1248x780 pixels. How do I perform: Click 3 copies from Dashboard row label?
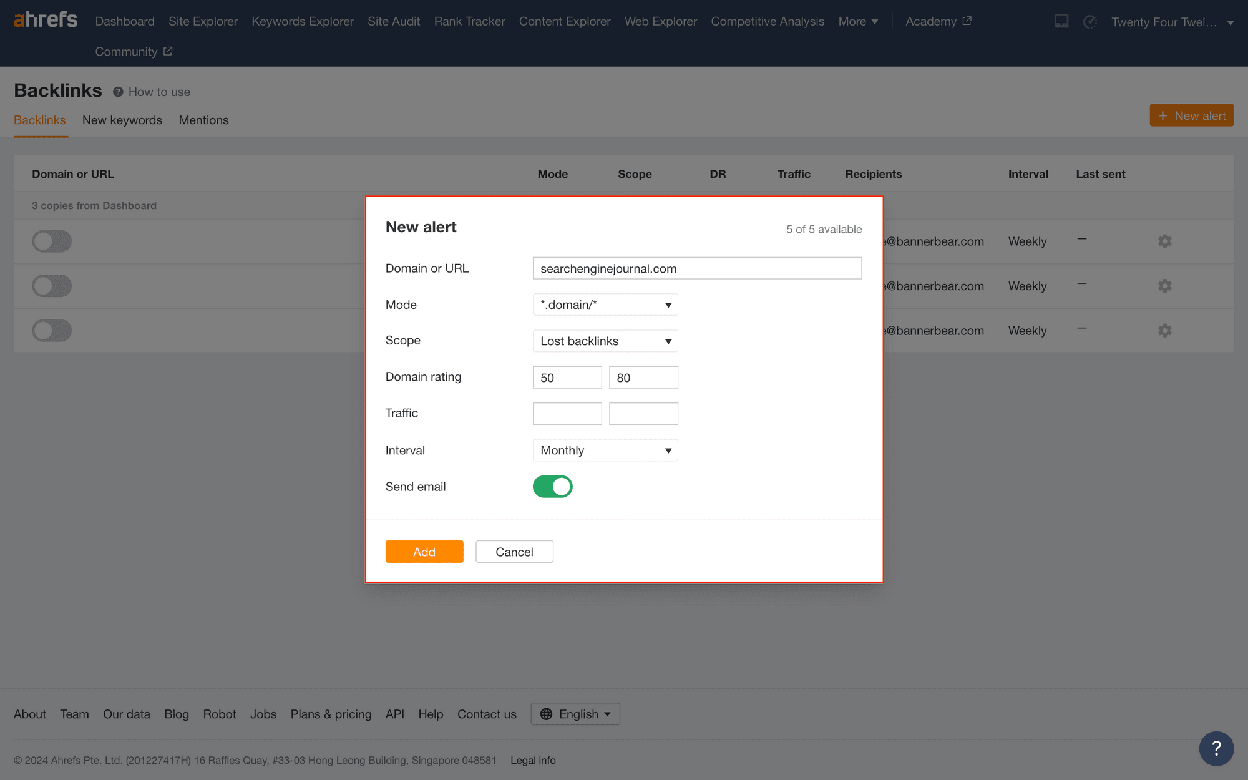[94, 205]
